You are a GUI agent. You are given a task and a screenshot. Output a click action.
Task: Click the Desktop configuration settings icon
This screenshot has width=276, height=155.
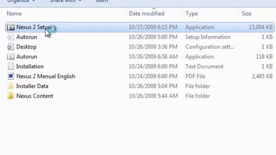pyautogui.click(x=10, y=47)
